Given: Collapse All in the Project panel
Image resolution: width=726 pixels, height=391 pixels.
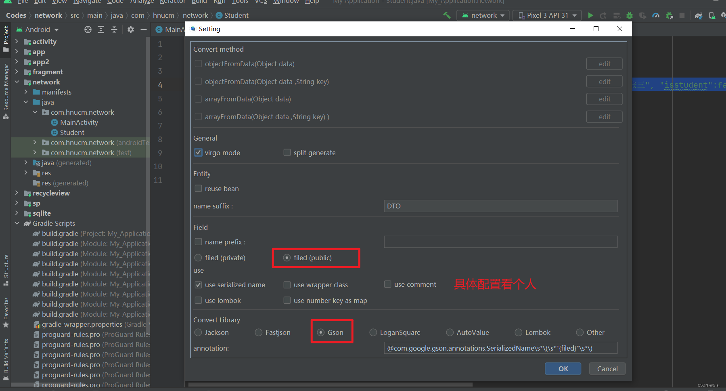Looking at the screenshot, I should tap(115, 29).
